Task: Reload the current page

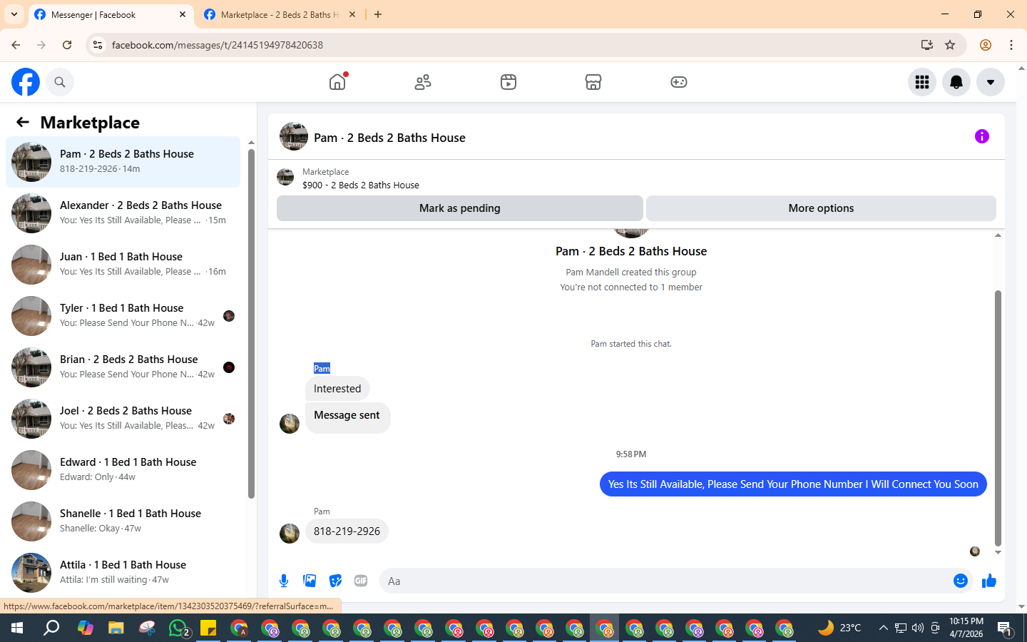Action: [x=67, y=45]
